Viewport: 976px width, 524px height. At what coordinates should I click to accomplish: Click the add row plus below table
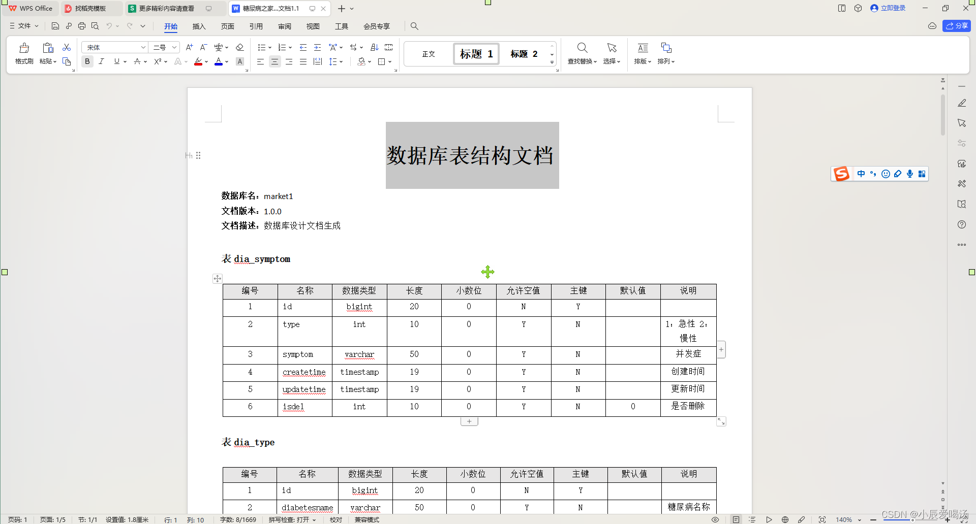pos(469,421)
